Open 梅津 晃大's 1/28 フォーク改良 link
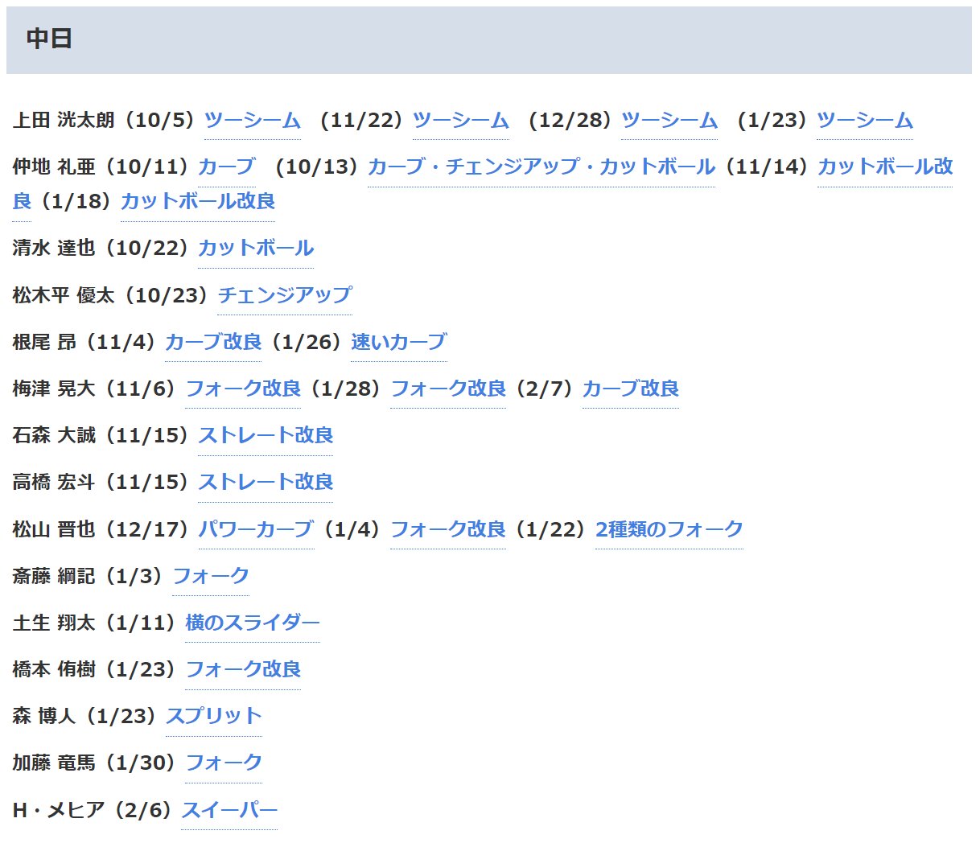The height and width of the screenshot is (843, 980). (x=448, y=389)
